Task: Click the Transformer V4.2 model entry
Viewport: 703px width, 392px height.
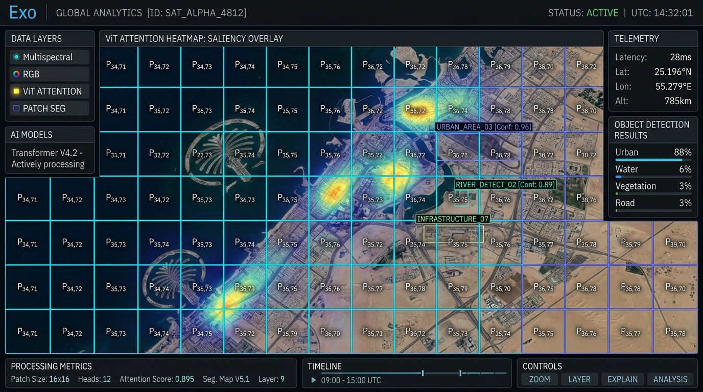Action: click(x=48, y=158)
